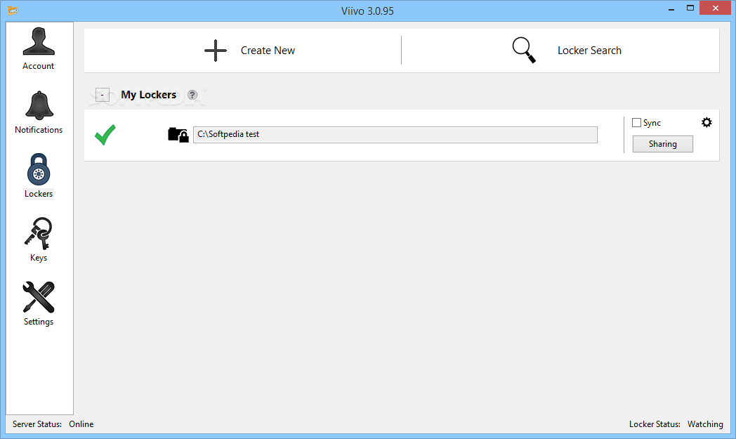Minimize the Viivo window
The width and height of the screenshot is (736, 439).
pos(671,8)
